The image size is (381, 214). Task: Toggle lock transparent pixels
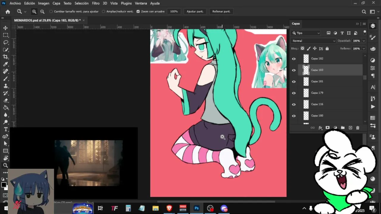pyautogui.click(x=302, y=48)
